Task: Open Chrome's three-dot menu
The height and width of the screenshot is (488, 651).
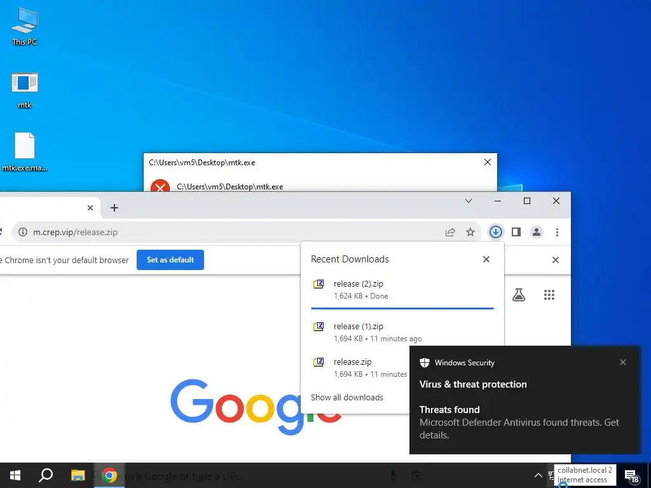Action: point(557,232)
